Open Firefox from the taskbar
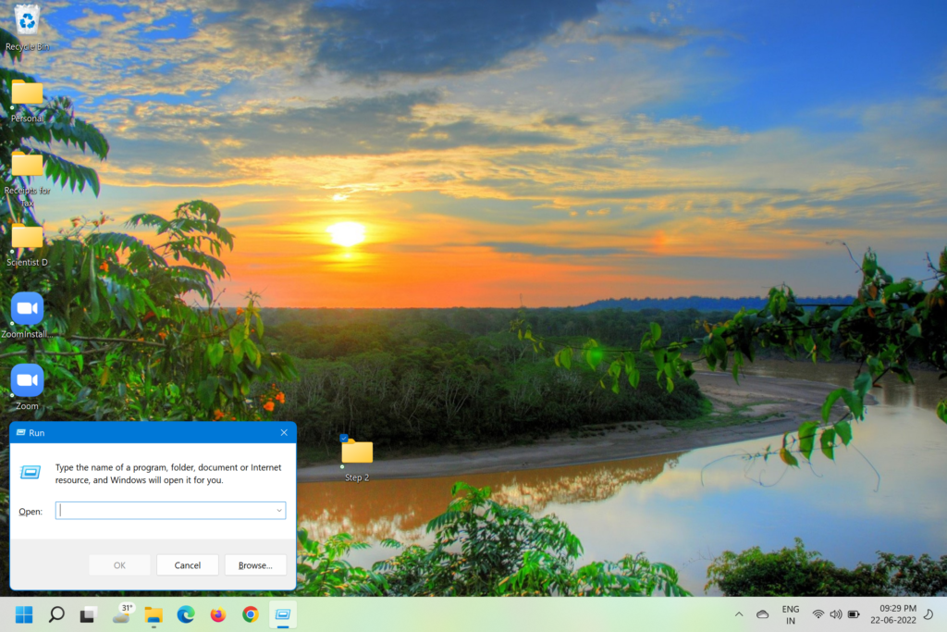 pyautogui.click(x=218, y=614)
